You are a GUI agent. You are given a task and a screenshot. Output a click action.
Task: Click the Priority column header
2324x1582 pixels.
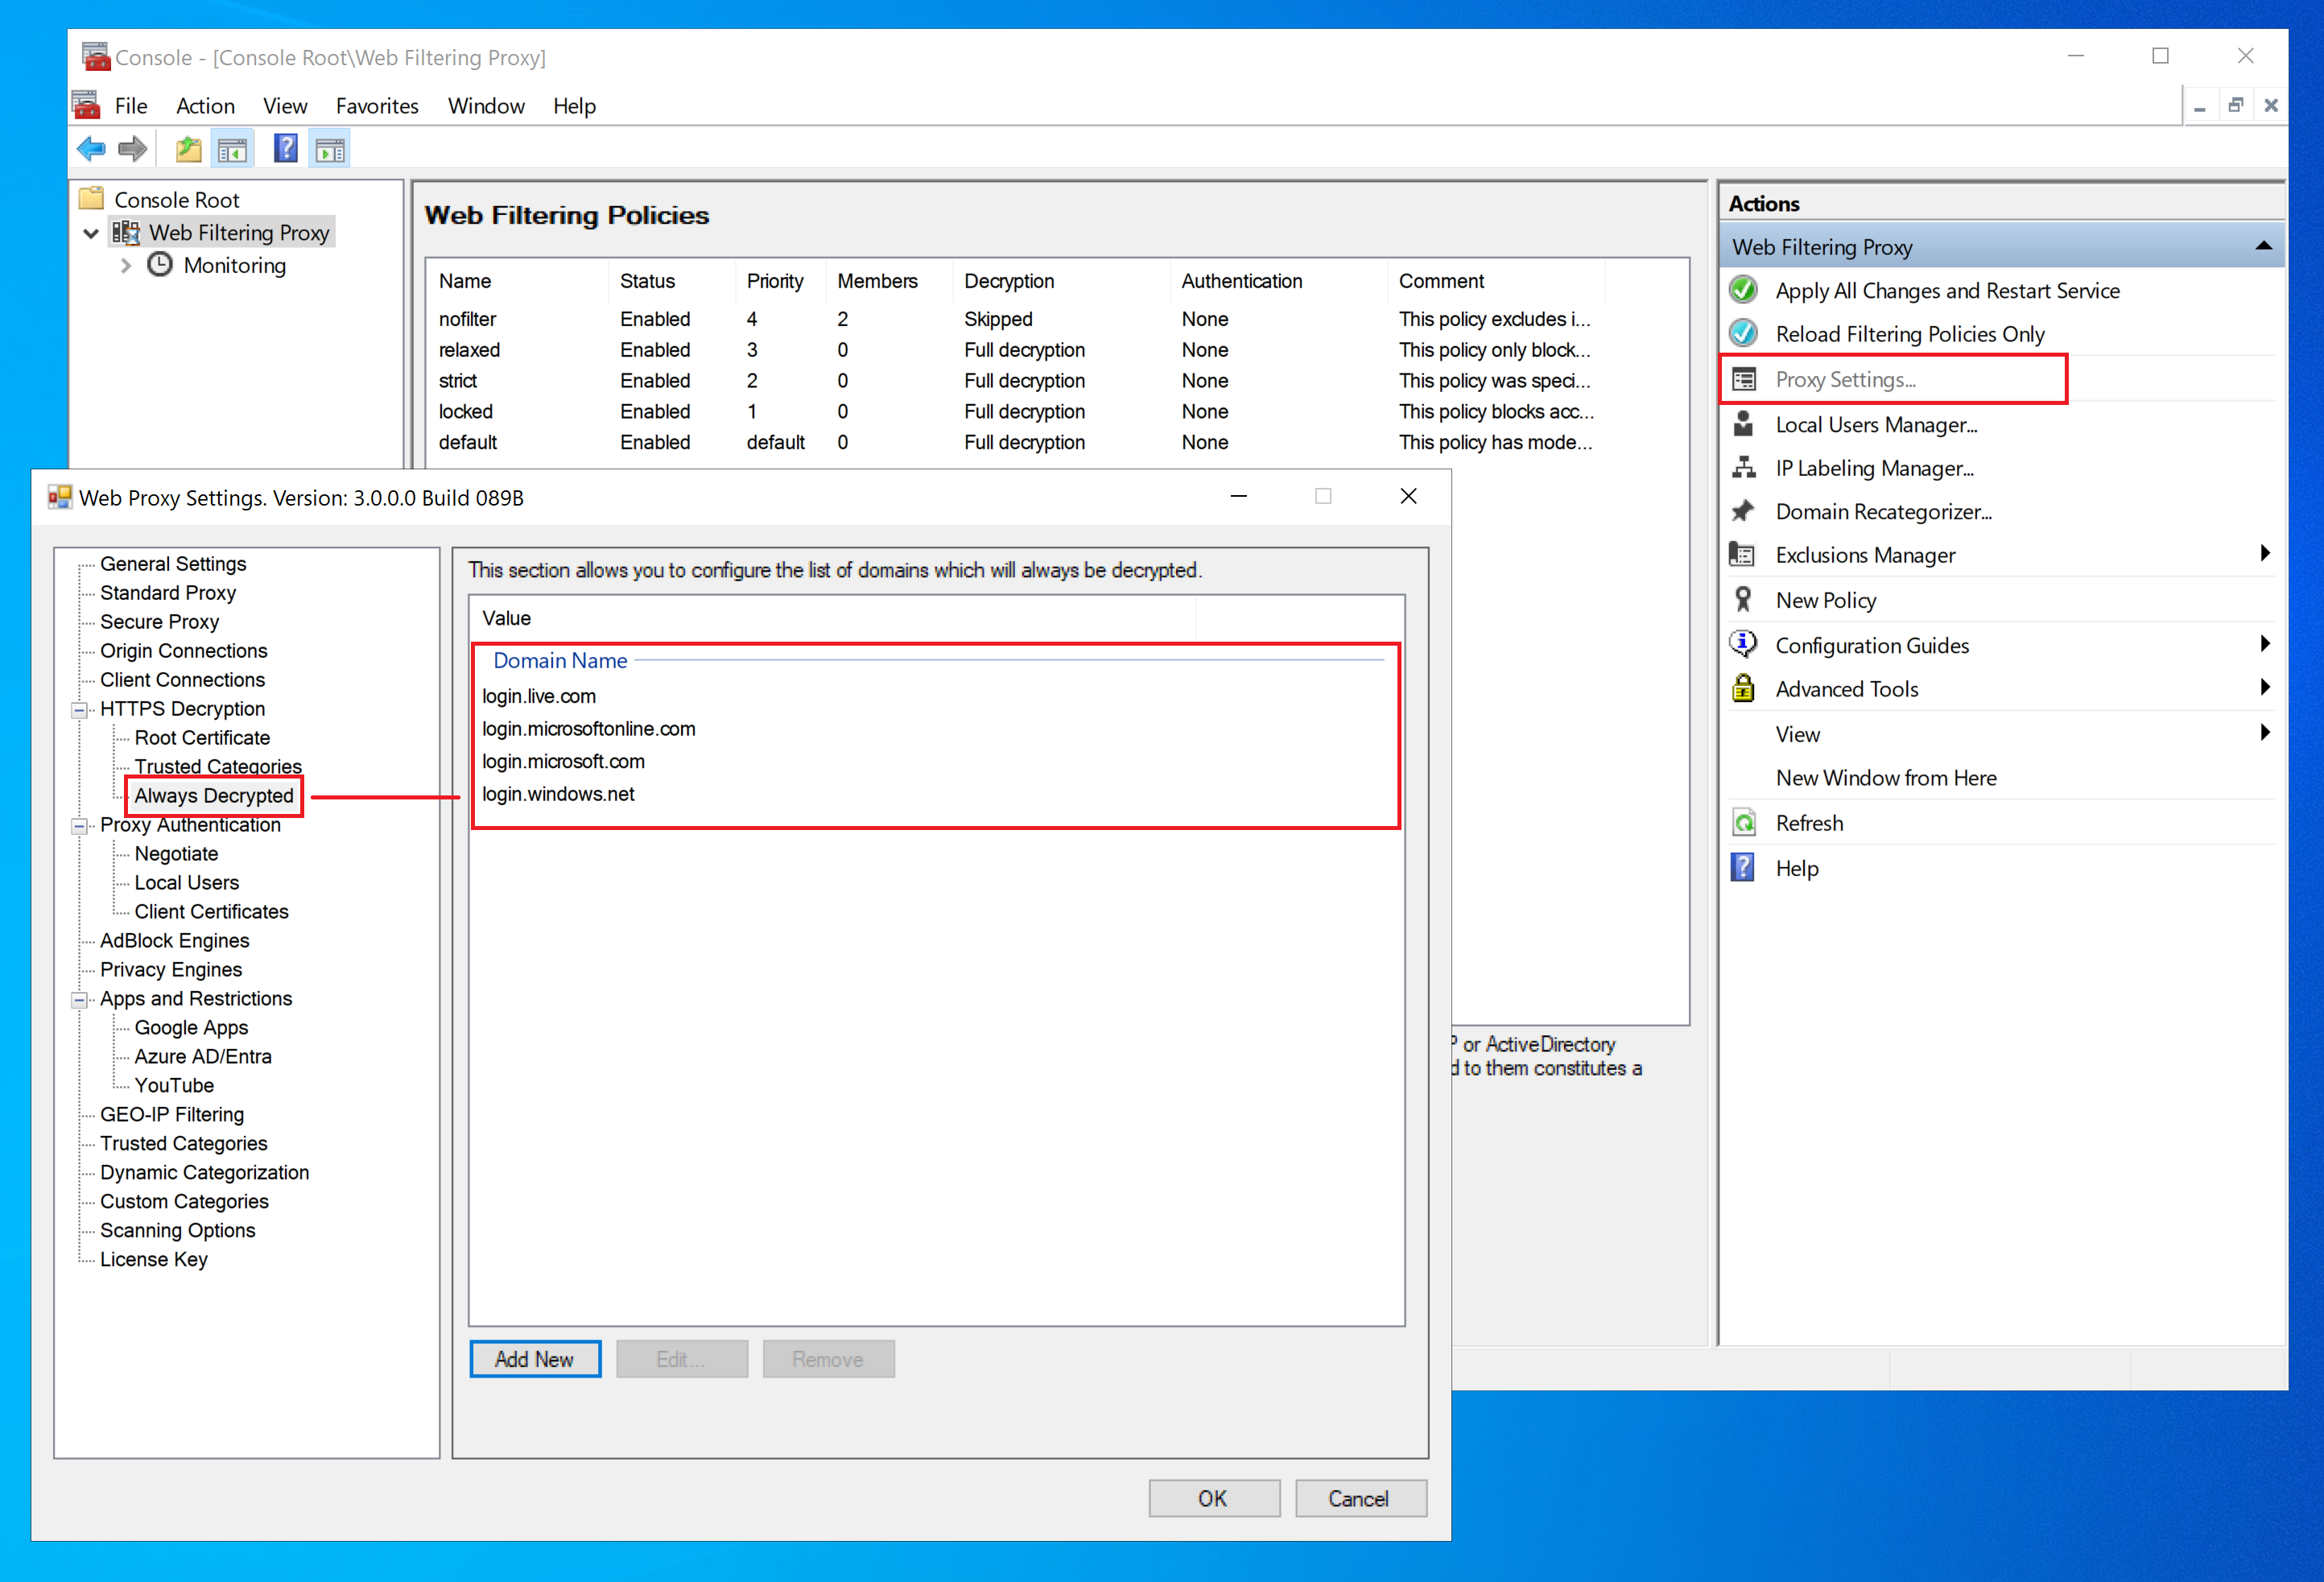pos(781,281)
